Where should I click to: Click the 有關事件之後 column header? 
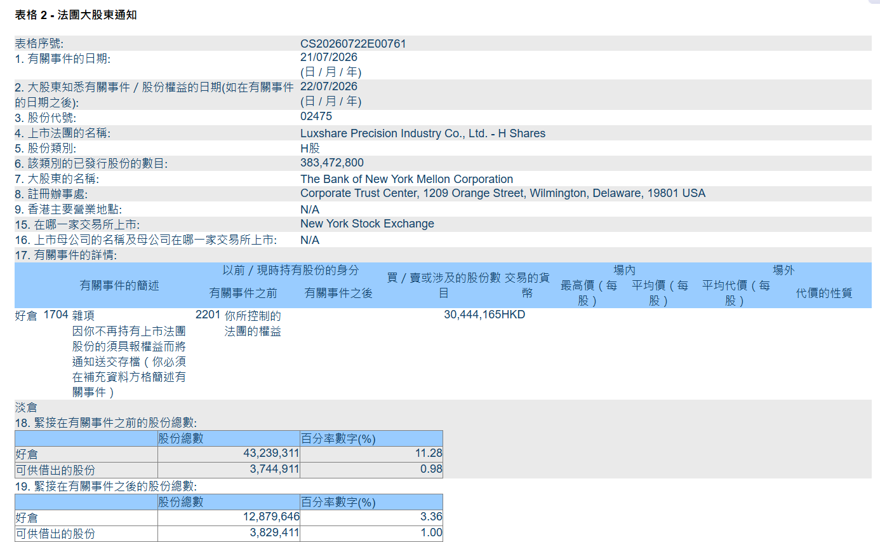[338, 293]
